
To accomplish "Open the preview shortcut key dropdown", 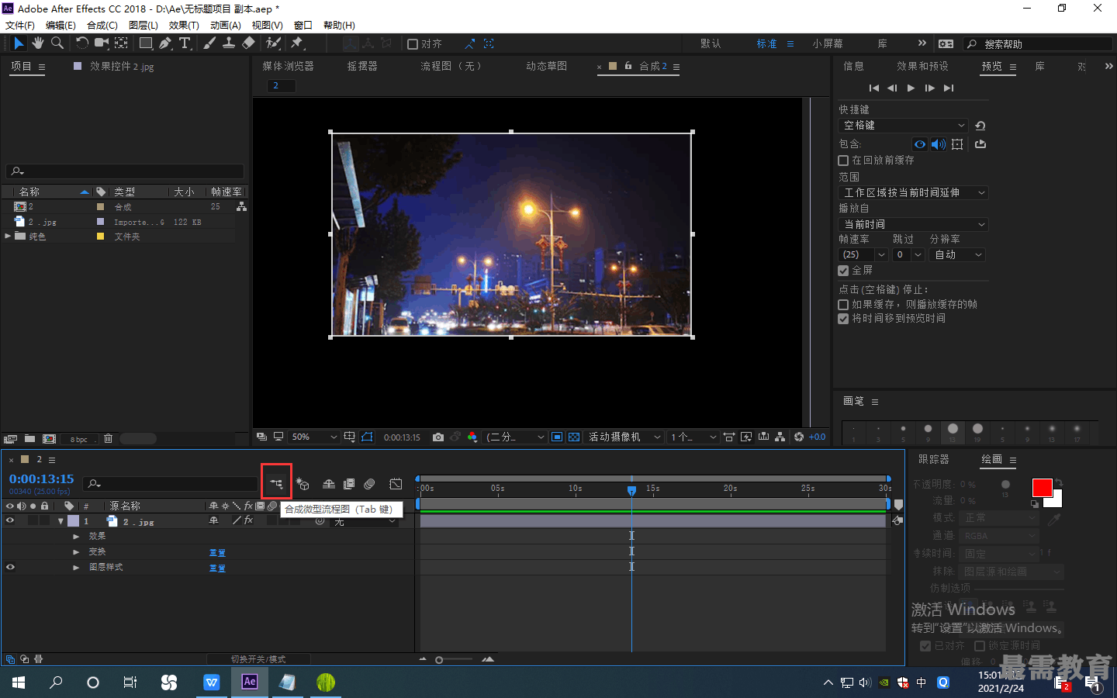I will (904, 126).
